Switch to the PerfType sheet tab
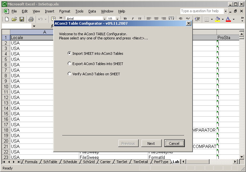Screen dimensions: 246x172 click(161, 162)
